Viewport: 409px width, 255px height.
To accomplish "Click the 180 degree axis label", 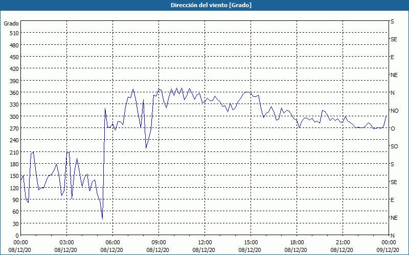I will (x=14, y=164).
